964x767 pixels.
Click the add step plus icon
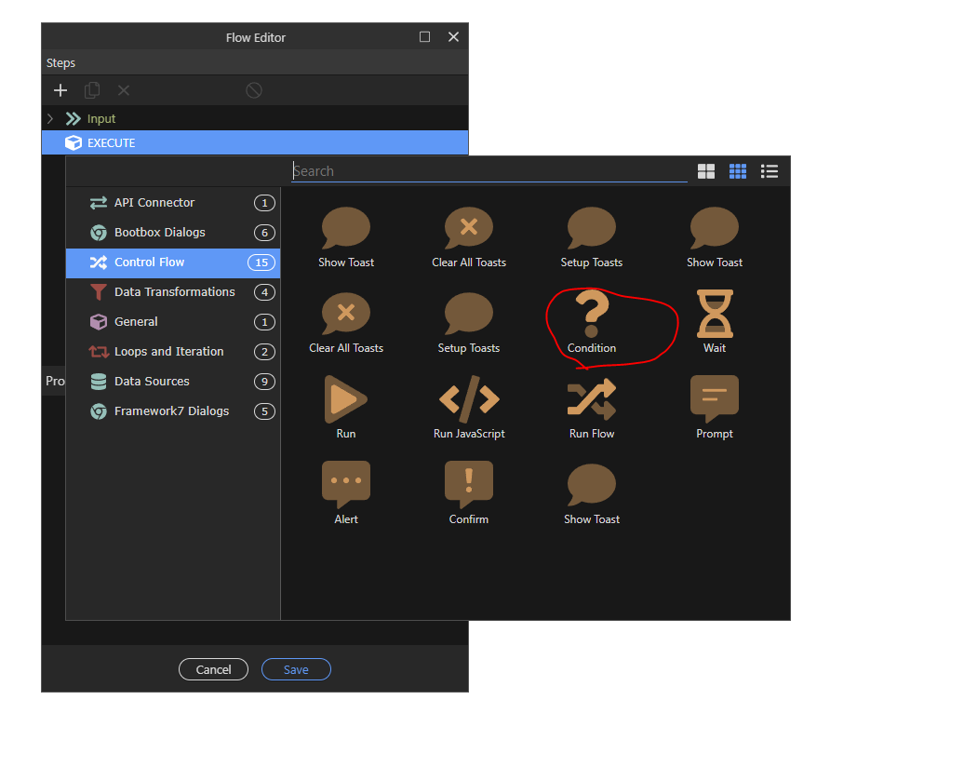[60, 90]
